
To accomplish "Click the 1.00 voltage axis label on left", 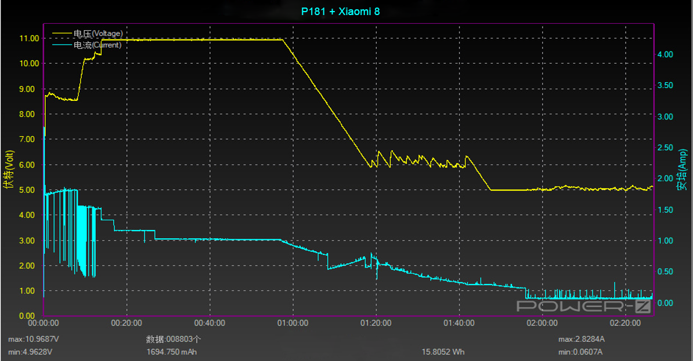I will pyautogui.click(x=27, y=291).
